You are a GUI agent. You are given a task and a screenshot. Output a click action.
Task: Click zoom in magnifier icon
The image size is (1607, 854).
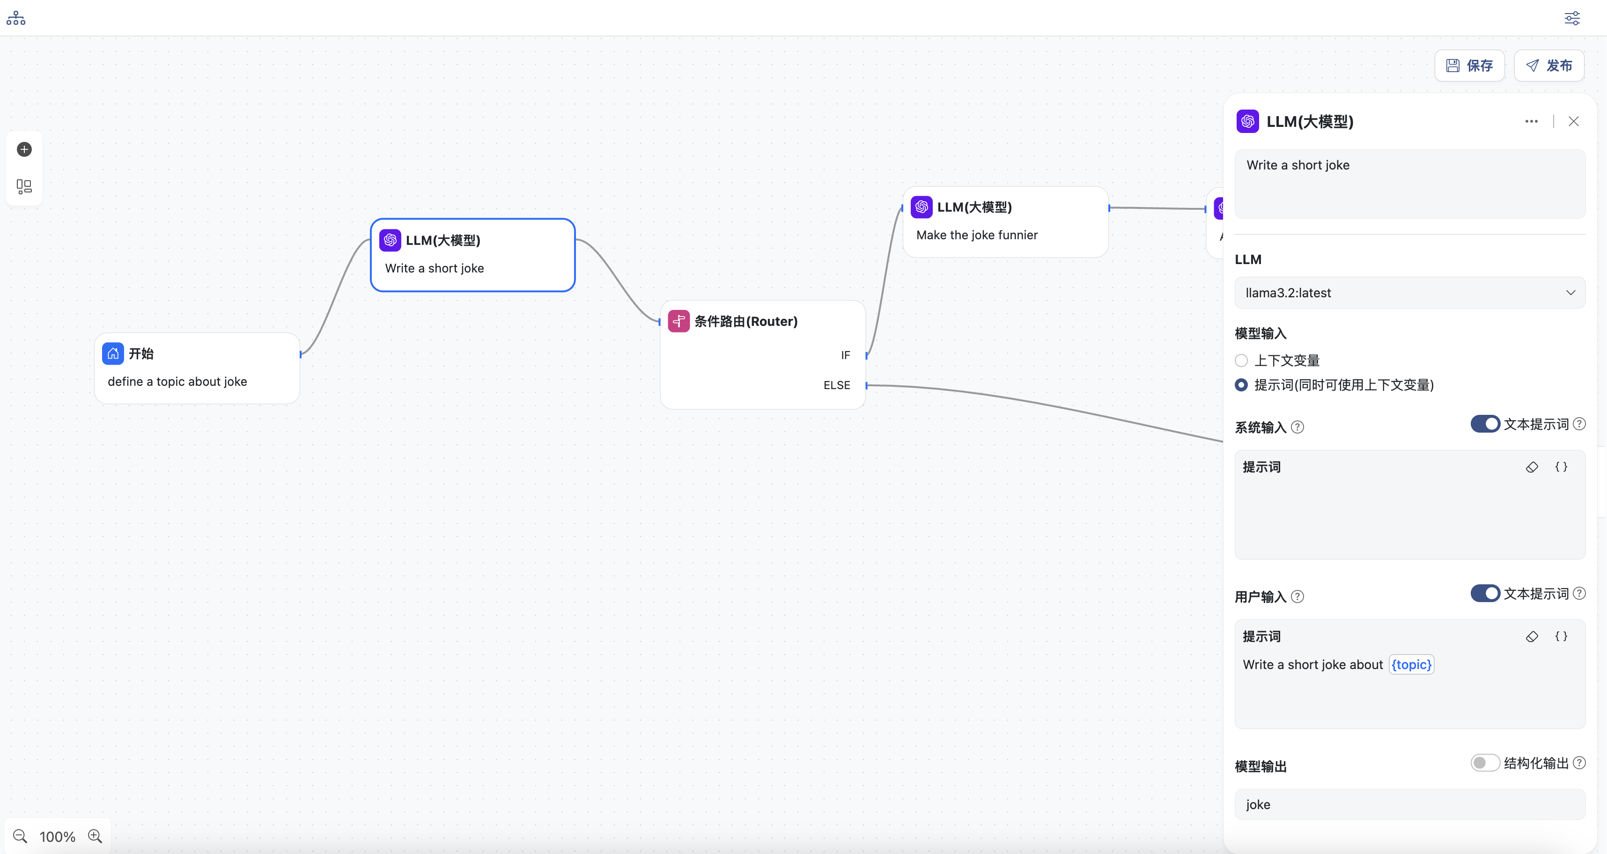coord(95,836)
